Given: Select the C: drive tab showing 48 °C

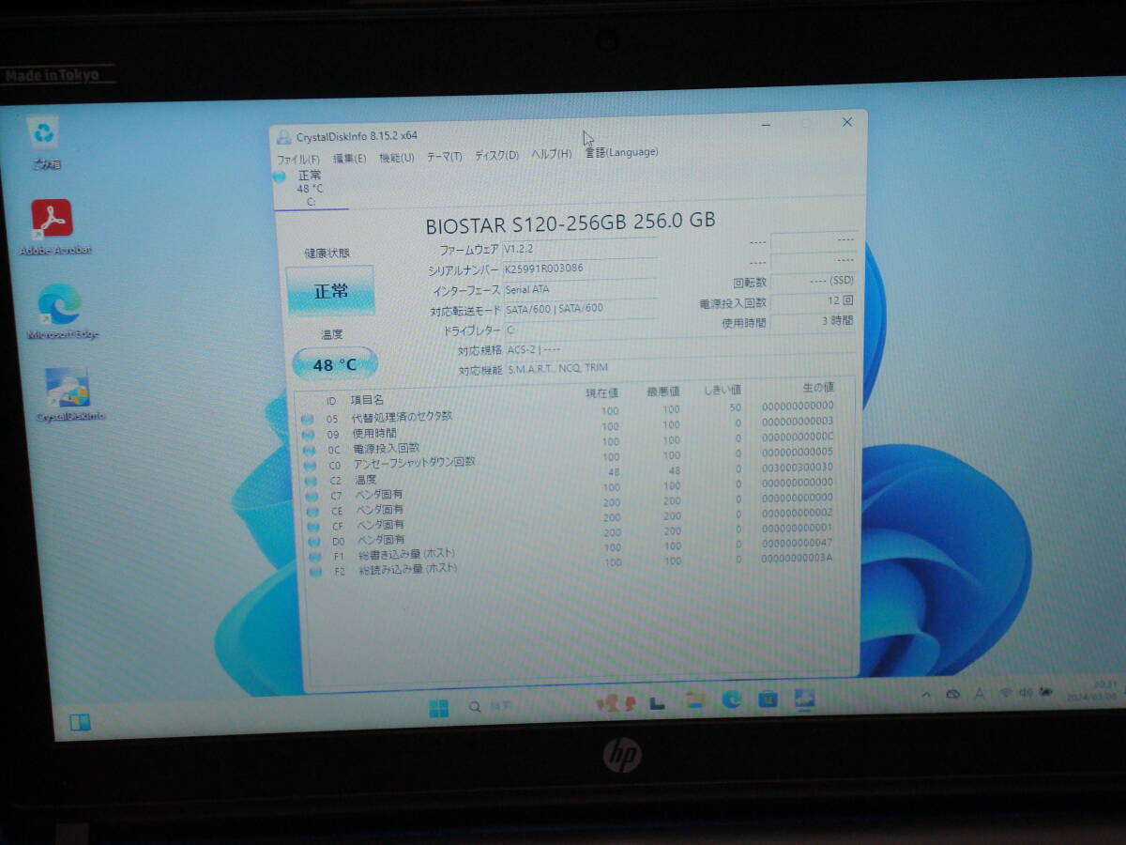Looking at the screenshot, I should (x=309, y=189).
